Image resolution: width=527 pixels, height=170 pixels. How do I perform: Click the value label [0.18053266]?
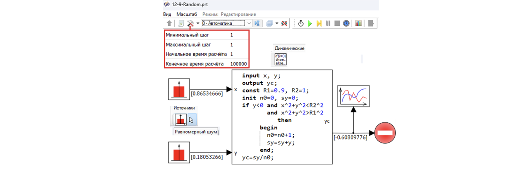click(x=207, y=157)
